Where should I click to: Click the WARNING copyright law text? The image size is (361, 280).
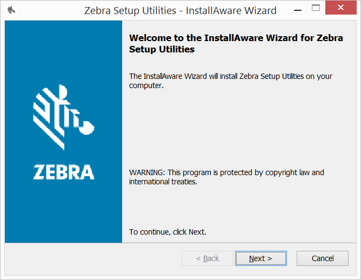pos(226,172)
